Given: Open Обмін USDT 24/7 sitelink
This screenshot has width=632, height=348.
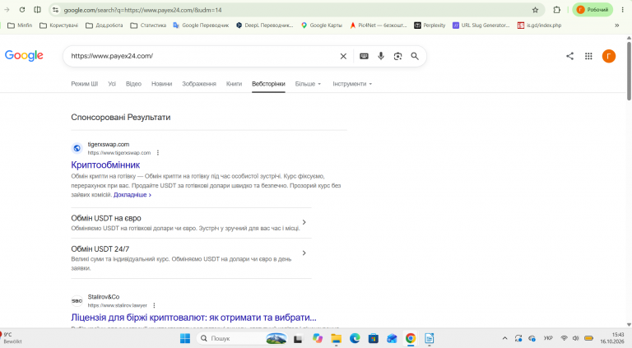Looking at the screenshot, I should tap(100, 249).
